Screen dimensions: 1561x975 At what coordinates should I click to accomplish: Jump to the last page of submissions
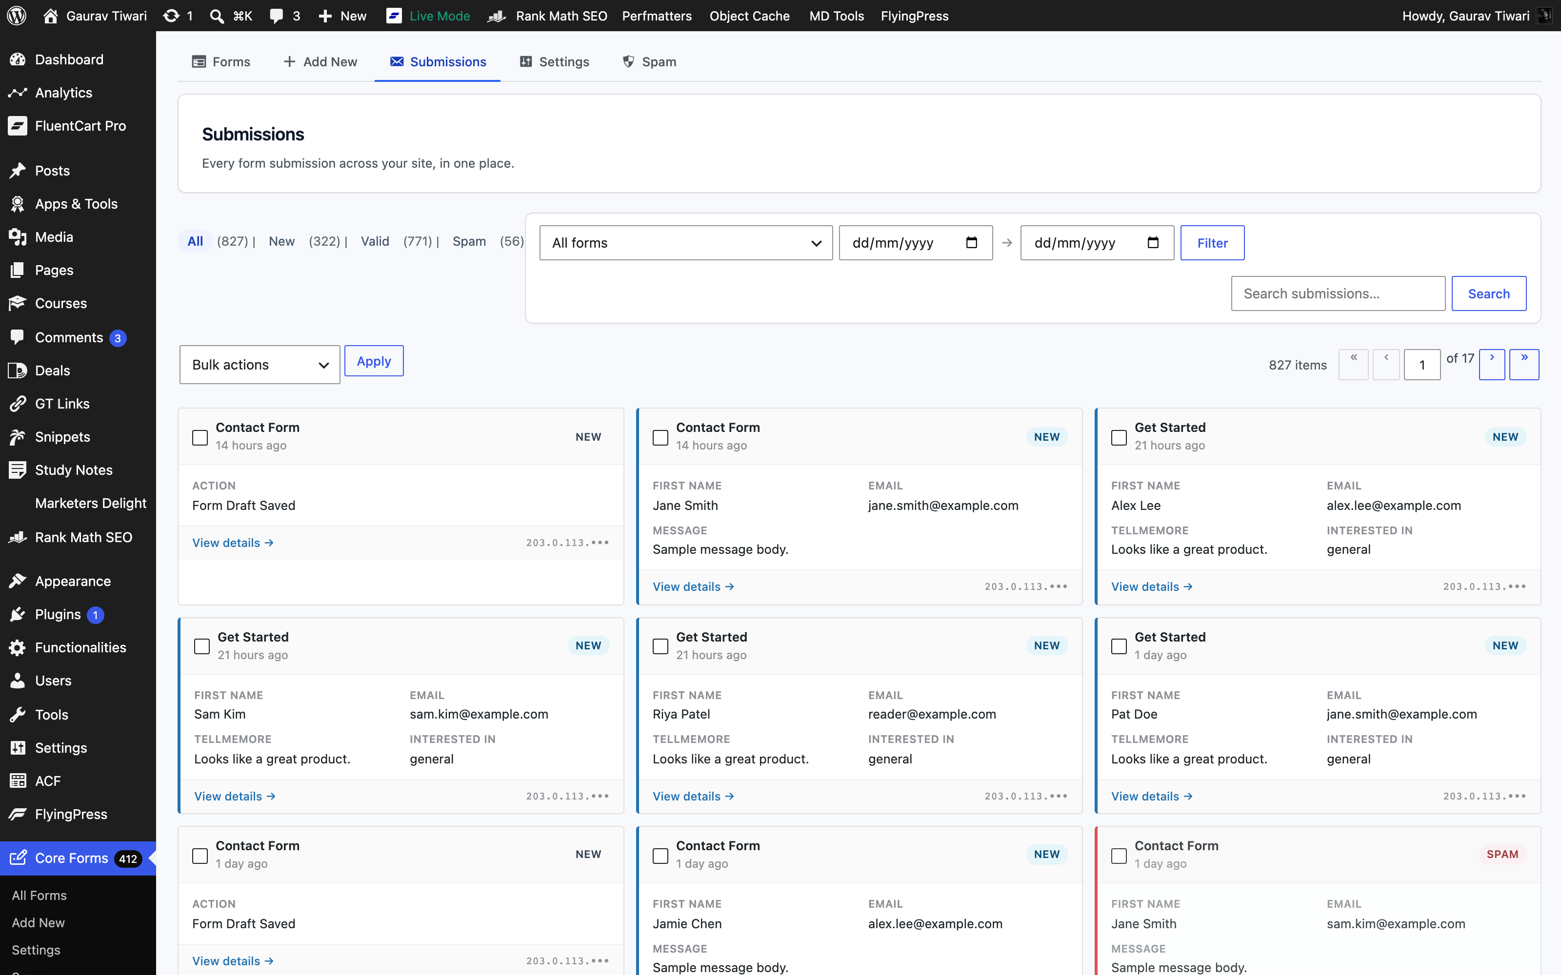[x=1524, y=364]
